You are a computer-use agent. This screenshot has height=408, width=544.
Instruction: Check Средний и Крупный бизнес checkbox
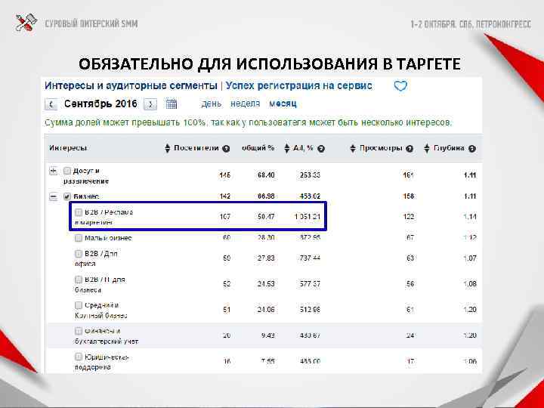[79, 305]
